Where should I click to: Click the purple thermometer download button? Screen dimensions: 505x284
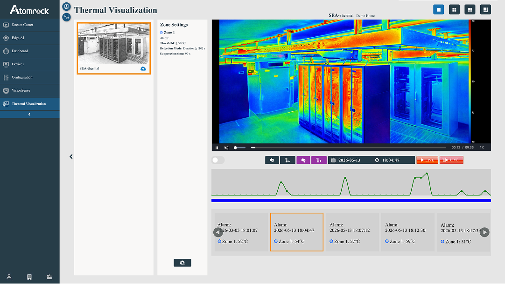[x=319, y=160]
